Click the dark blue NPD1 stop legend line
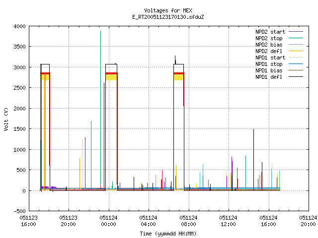This screenshot has width=318, height=238. 296,64
